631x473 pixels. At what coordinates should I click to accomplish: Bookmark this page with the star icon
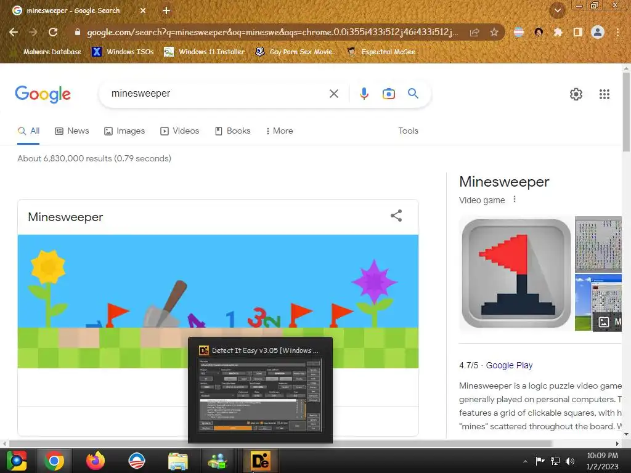pos(494,32)
